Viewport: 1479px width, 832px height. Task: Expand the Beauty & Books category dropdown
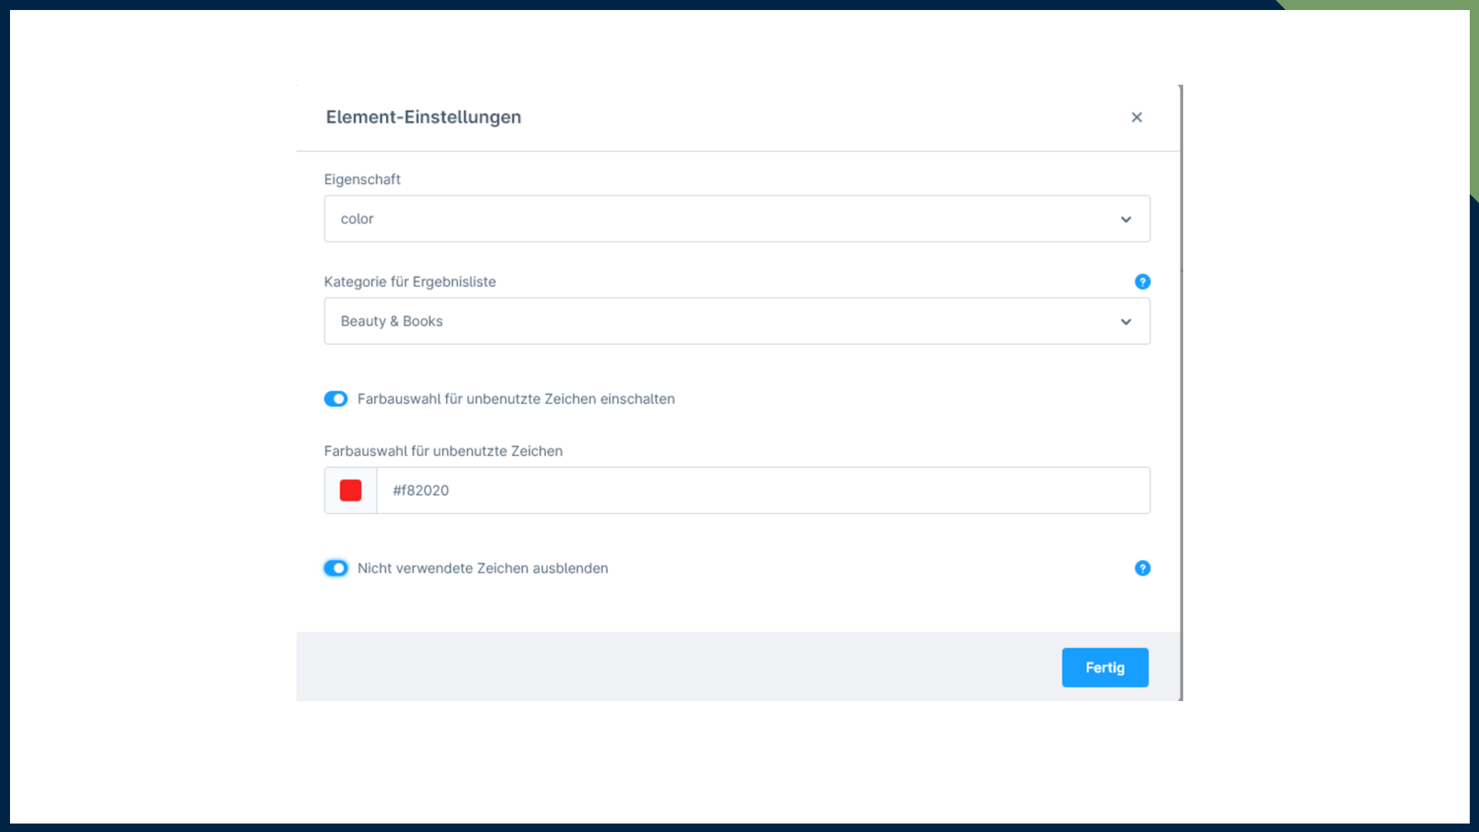coord(724,321)
